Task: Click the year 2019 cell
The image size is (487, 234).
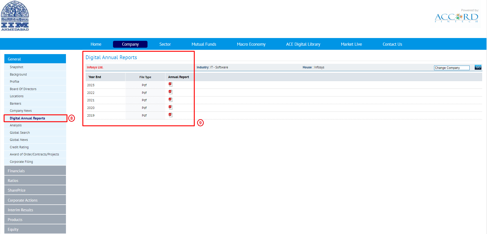Action: (91, 116)
